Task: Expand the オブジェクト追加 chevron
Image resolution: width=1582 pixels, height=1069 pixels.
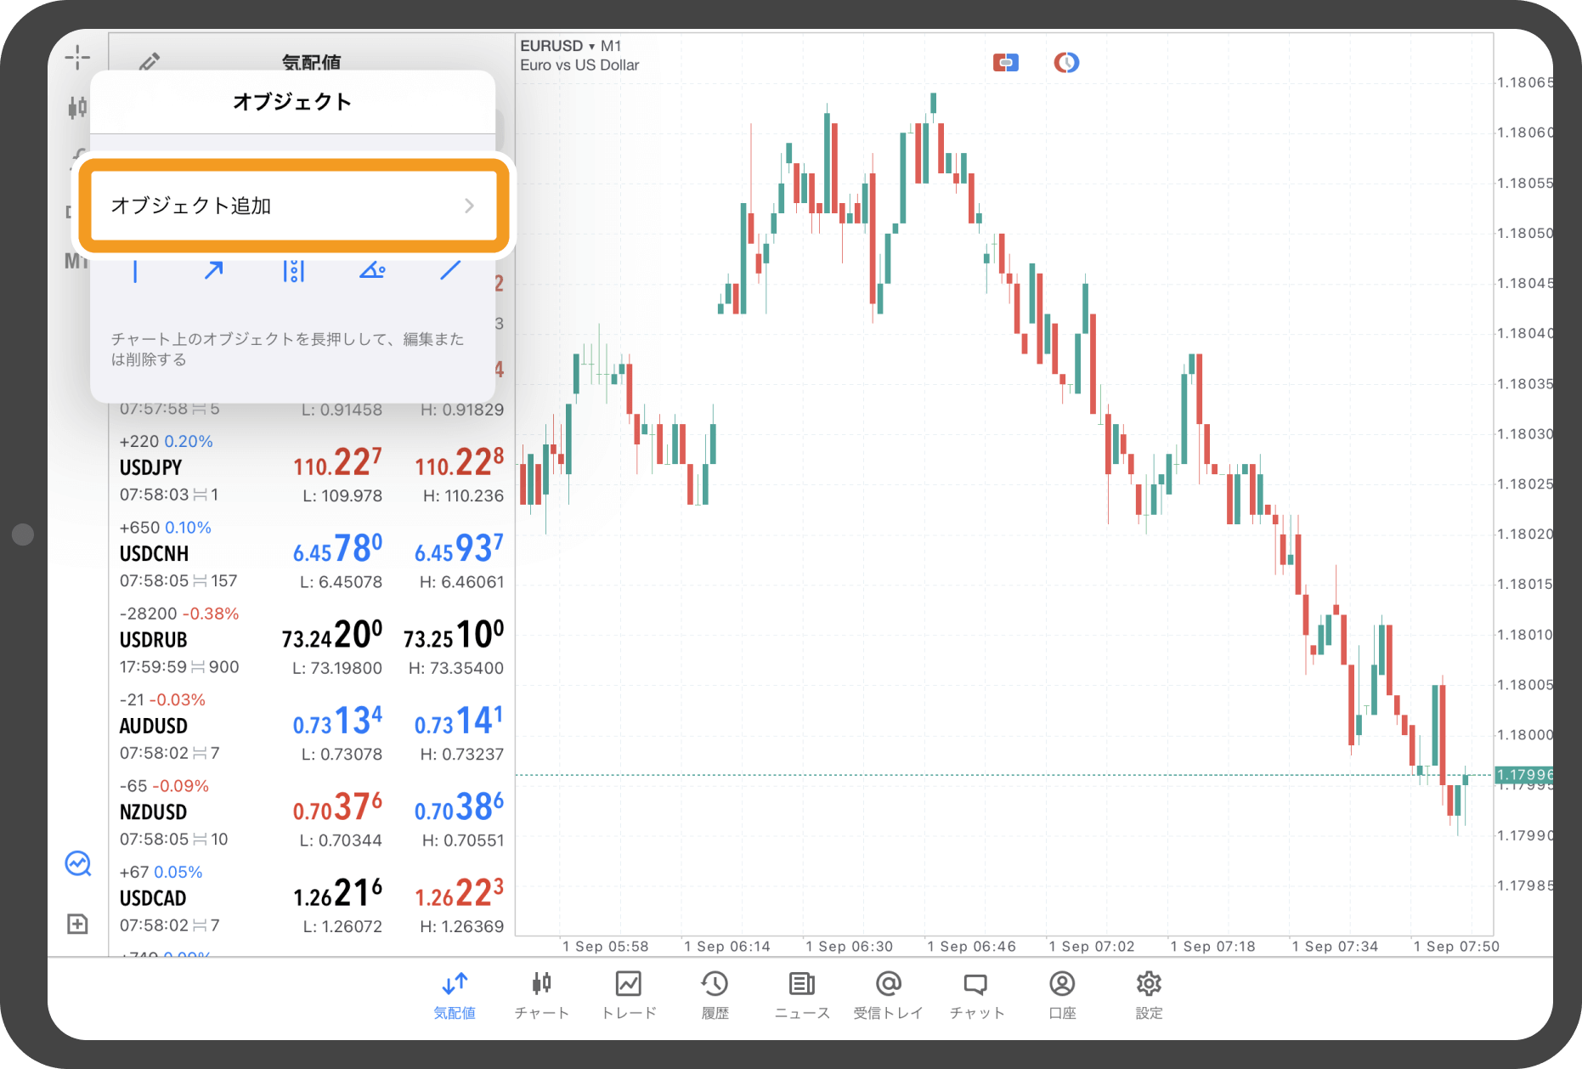Action: (469, 206)
